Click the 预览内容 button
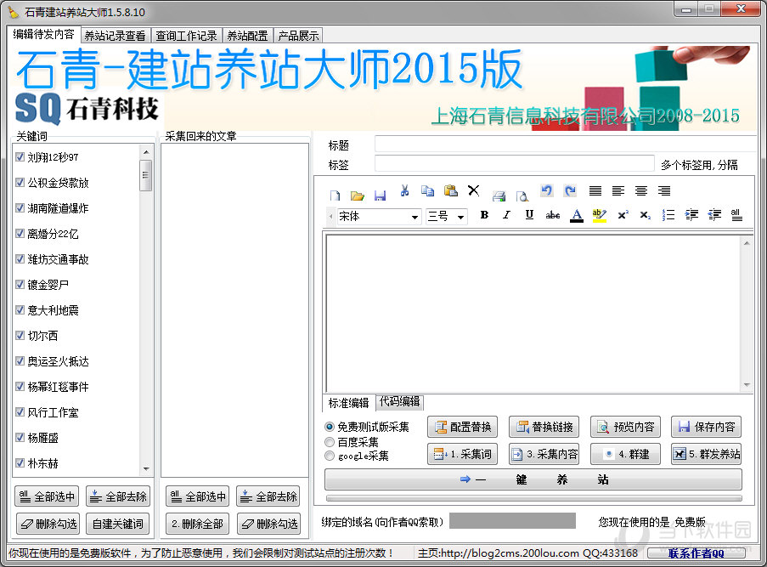767x567 pixels. pos(626,427)
